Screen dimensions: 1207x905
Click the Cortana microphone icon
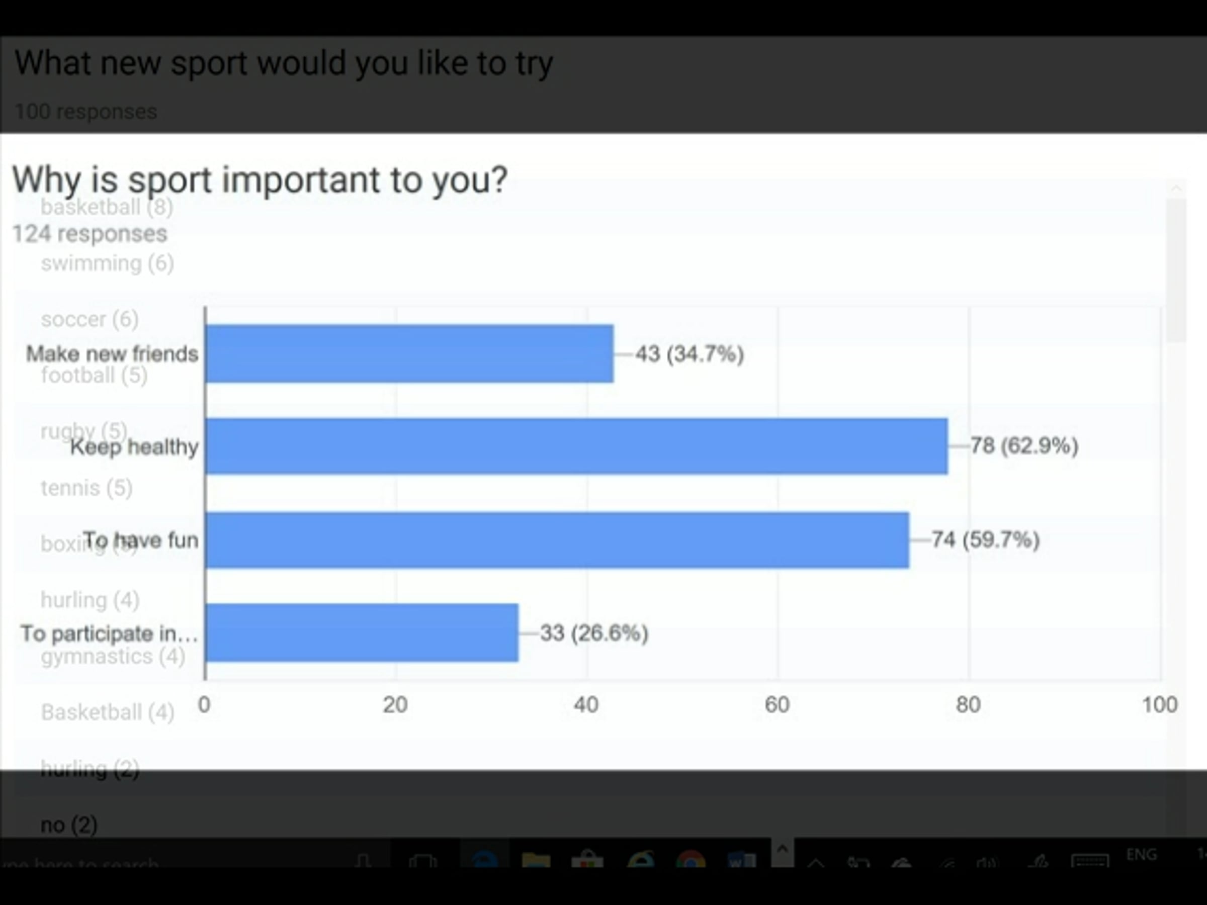point(363,861)
